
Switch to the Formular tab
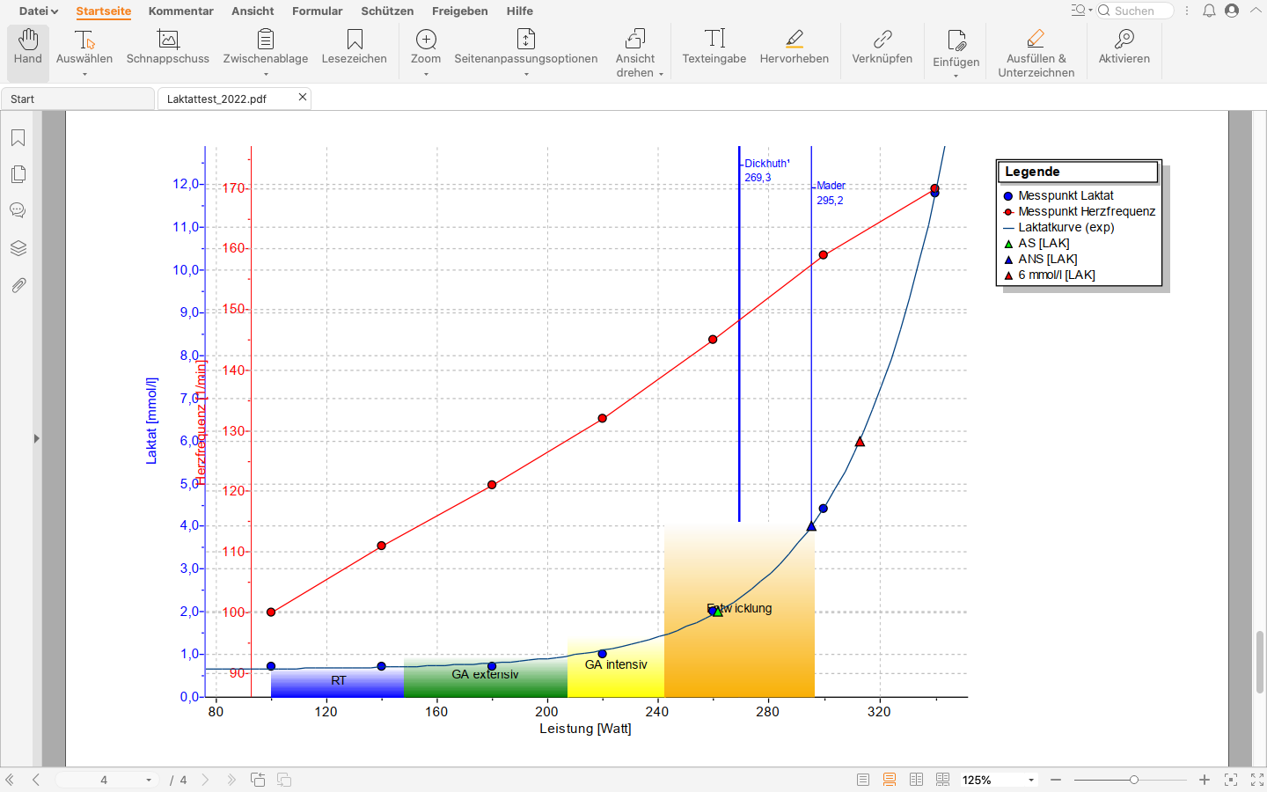pos(317,11)
